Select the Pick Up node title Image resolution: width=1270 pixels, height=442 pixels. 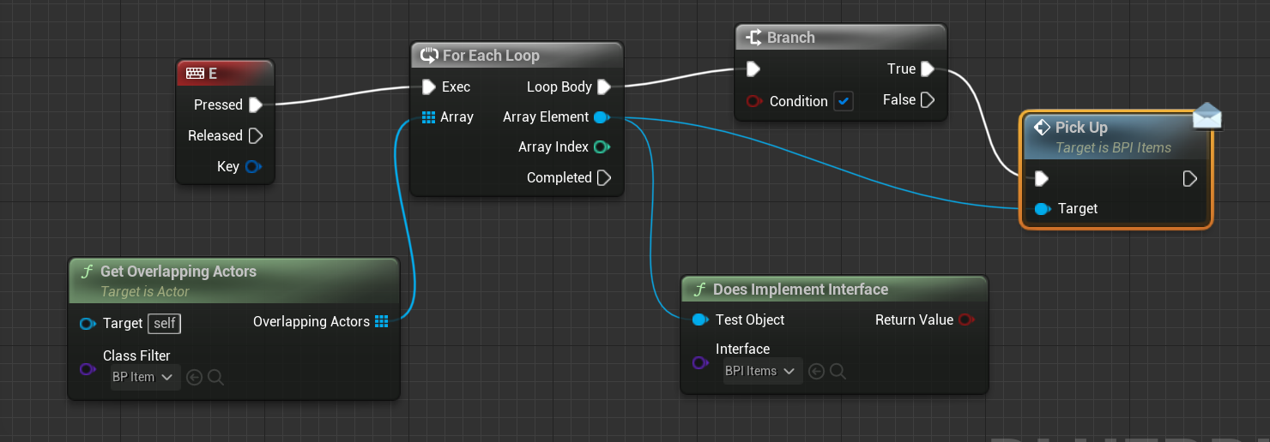1081,128
